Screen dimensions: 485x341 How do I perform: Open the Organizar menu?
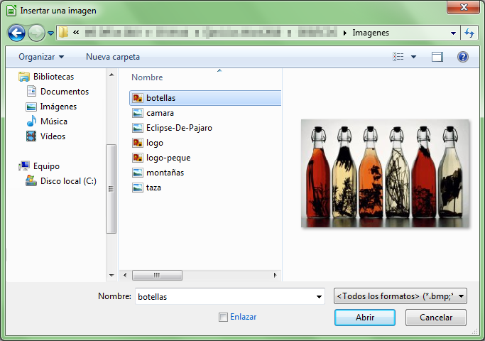(x=41, y=57)
